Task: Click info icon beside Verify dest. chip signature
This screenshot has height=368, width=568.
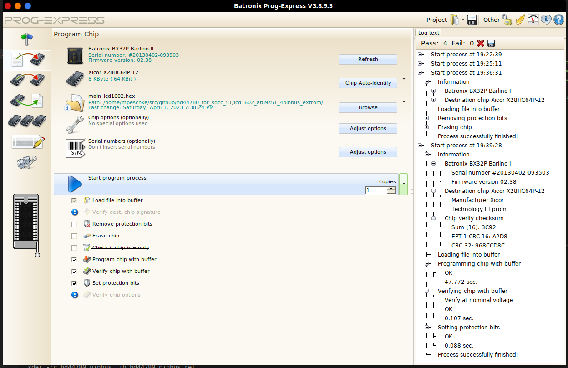Action: click(75, 212)
